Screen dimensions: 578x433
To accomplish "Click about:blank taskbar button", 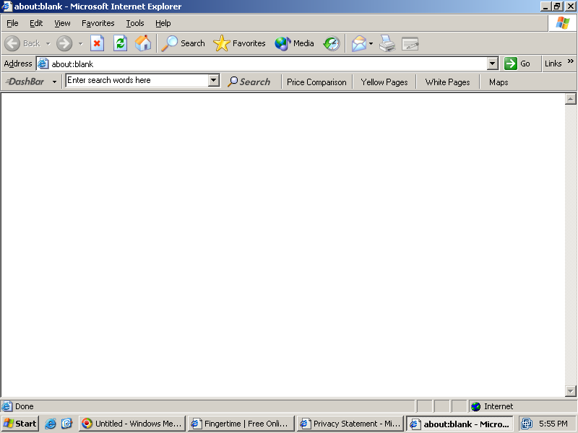I will pyautogui.click(x=460, y=424).
